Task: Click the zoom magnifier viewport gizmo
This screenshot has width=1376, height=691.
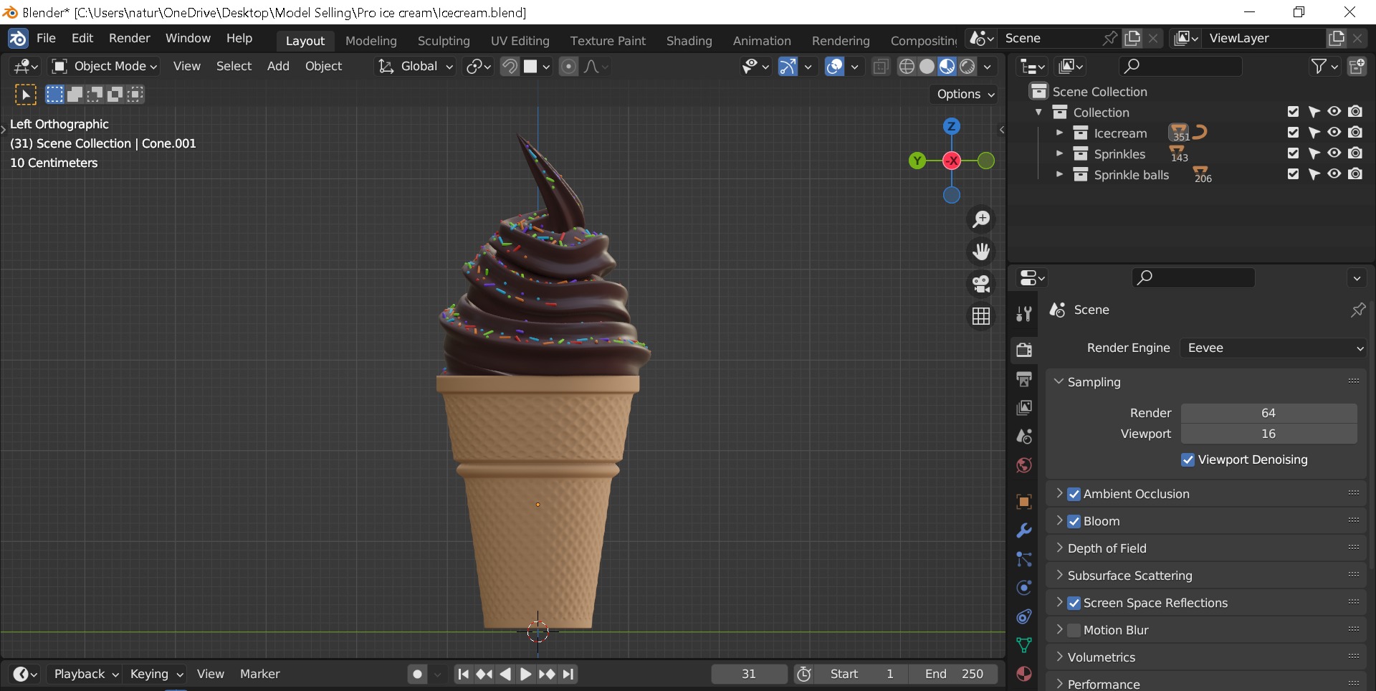Action: [981, 219]
